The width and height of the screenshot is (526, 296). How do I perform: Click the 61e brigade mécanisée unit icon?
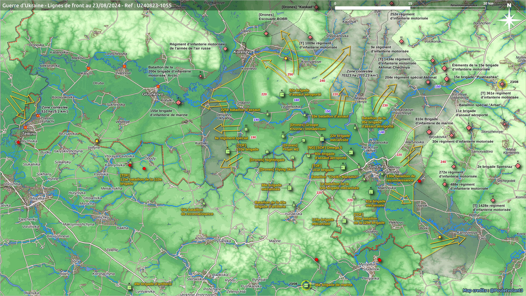click(x=371, y=192)
